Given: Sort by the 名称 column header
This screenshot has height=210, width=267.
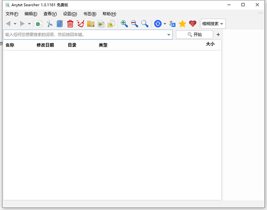Looking at the screenshot, I should pos(10,45).
